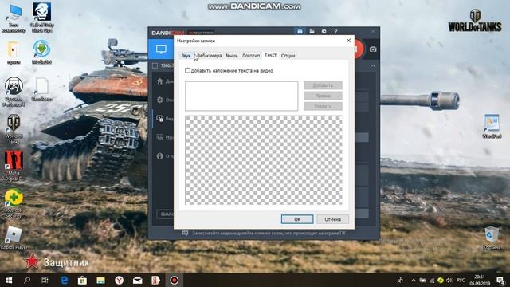Viewport: 510px width, 287px height.
Task: Open Yandex Browser taskbar icon
Action: coord(119,280)
